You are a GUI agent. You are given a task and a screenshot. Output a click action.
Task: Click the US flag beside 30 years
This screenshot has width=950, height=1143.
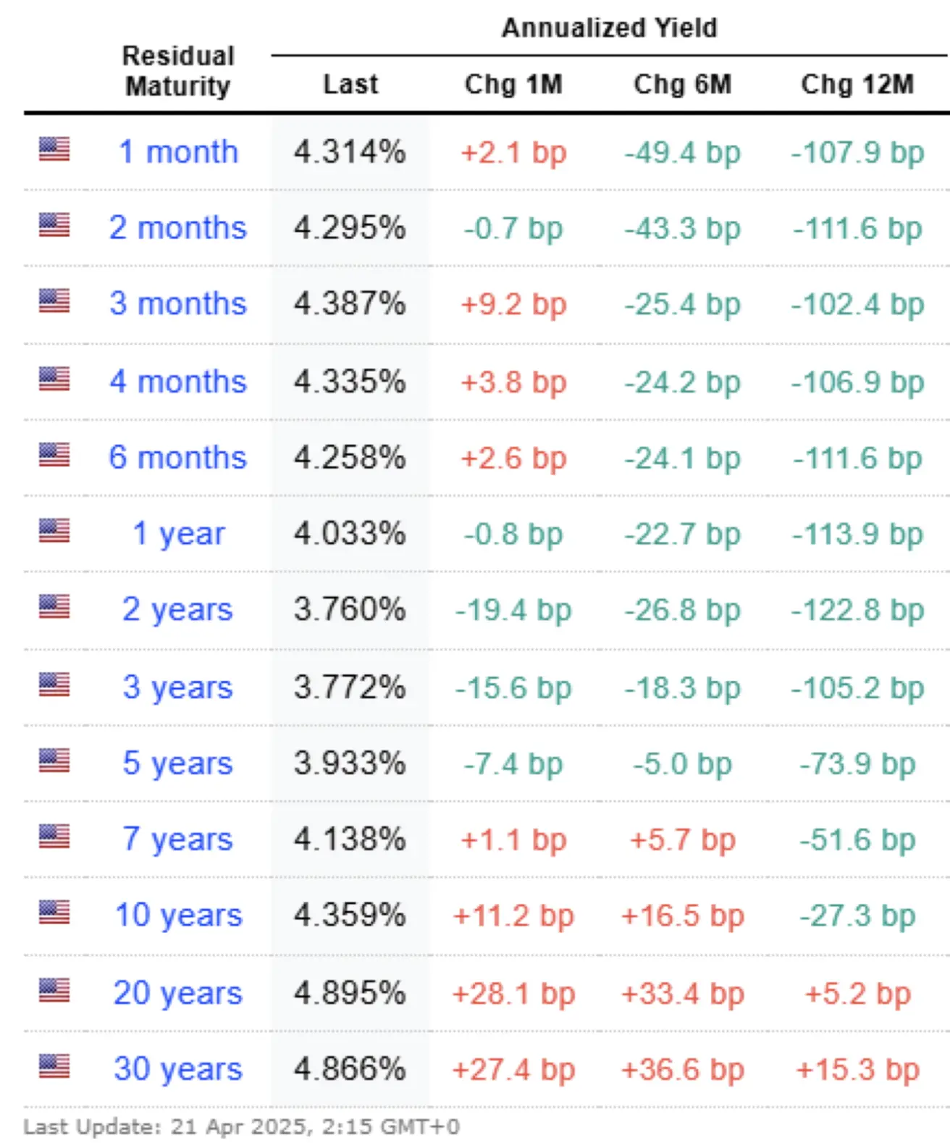click(x=54, y=1065)
